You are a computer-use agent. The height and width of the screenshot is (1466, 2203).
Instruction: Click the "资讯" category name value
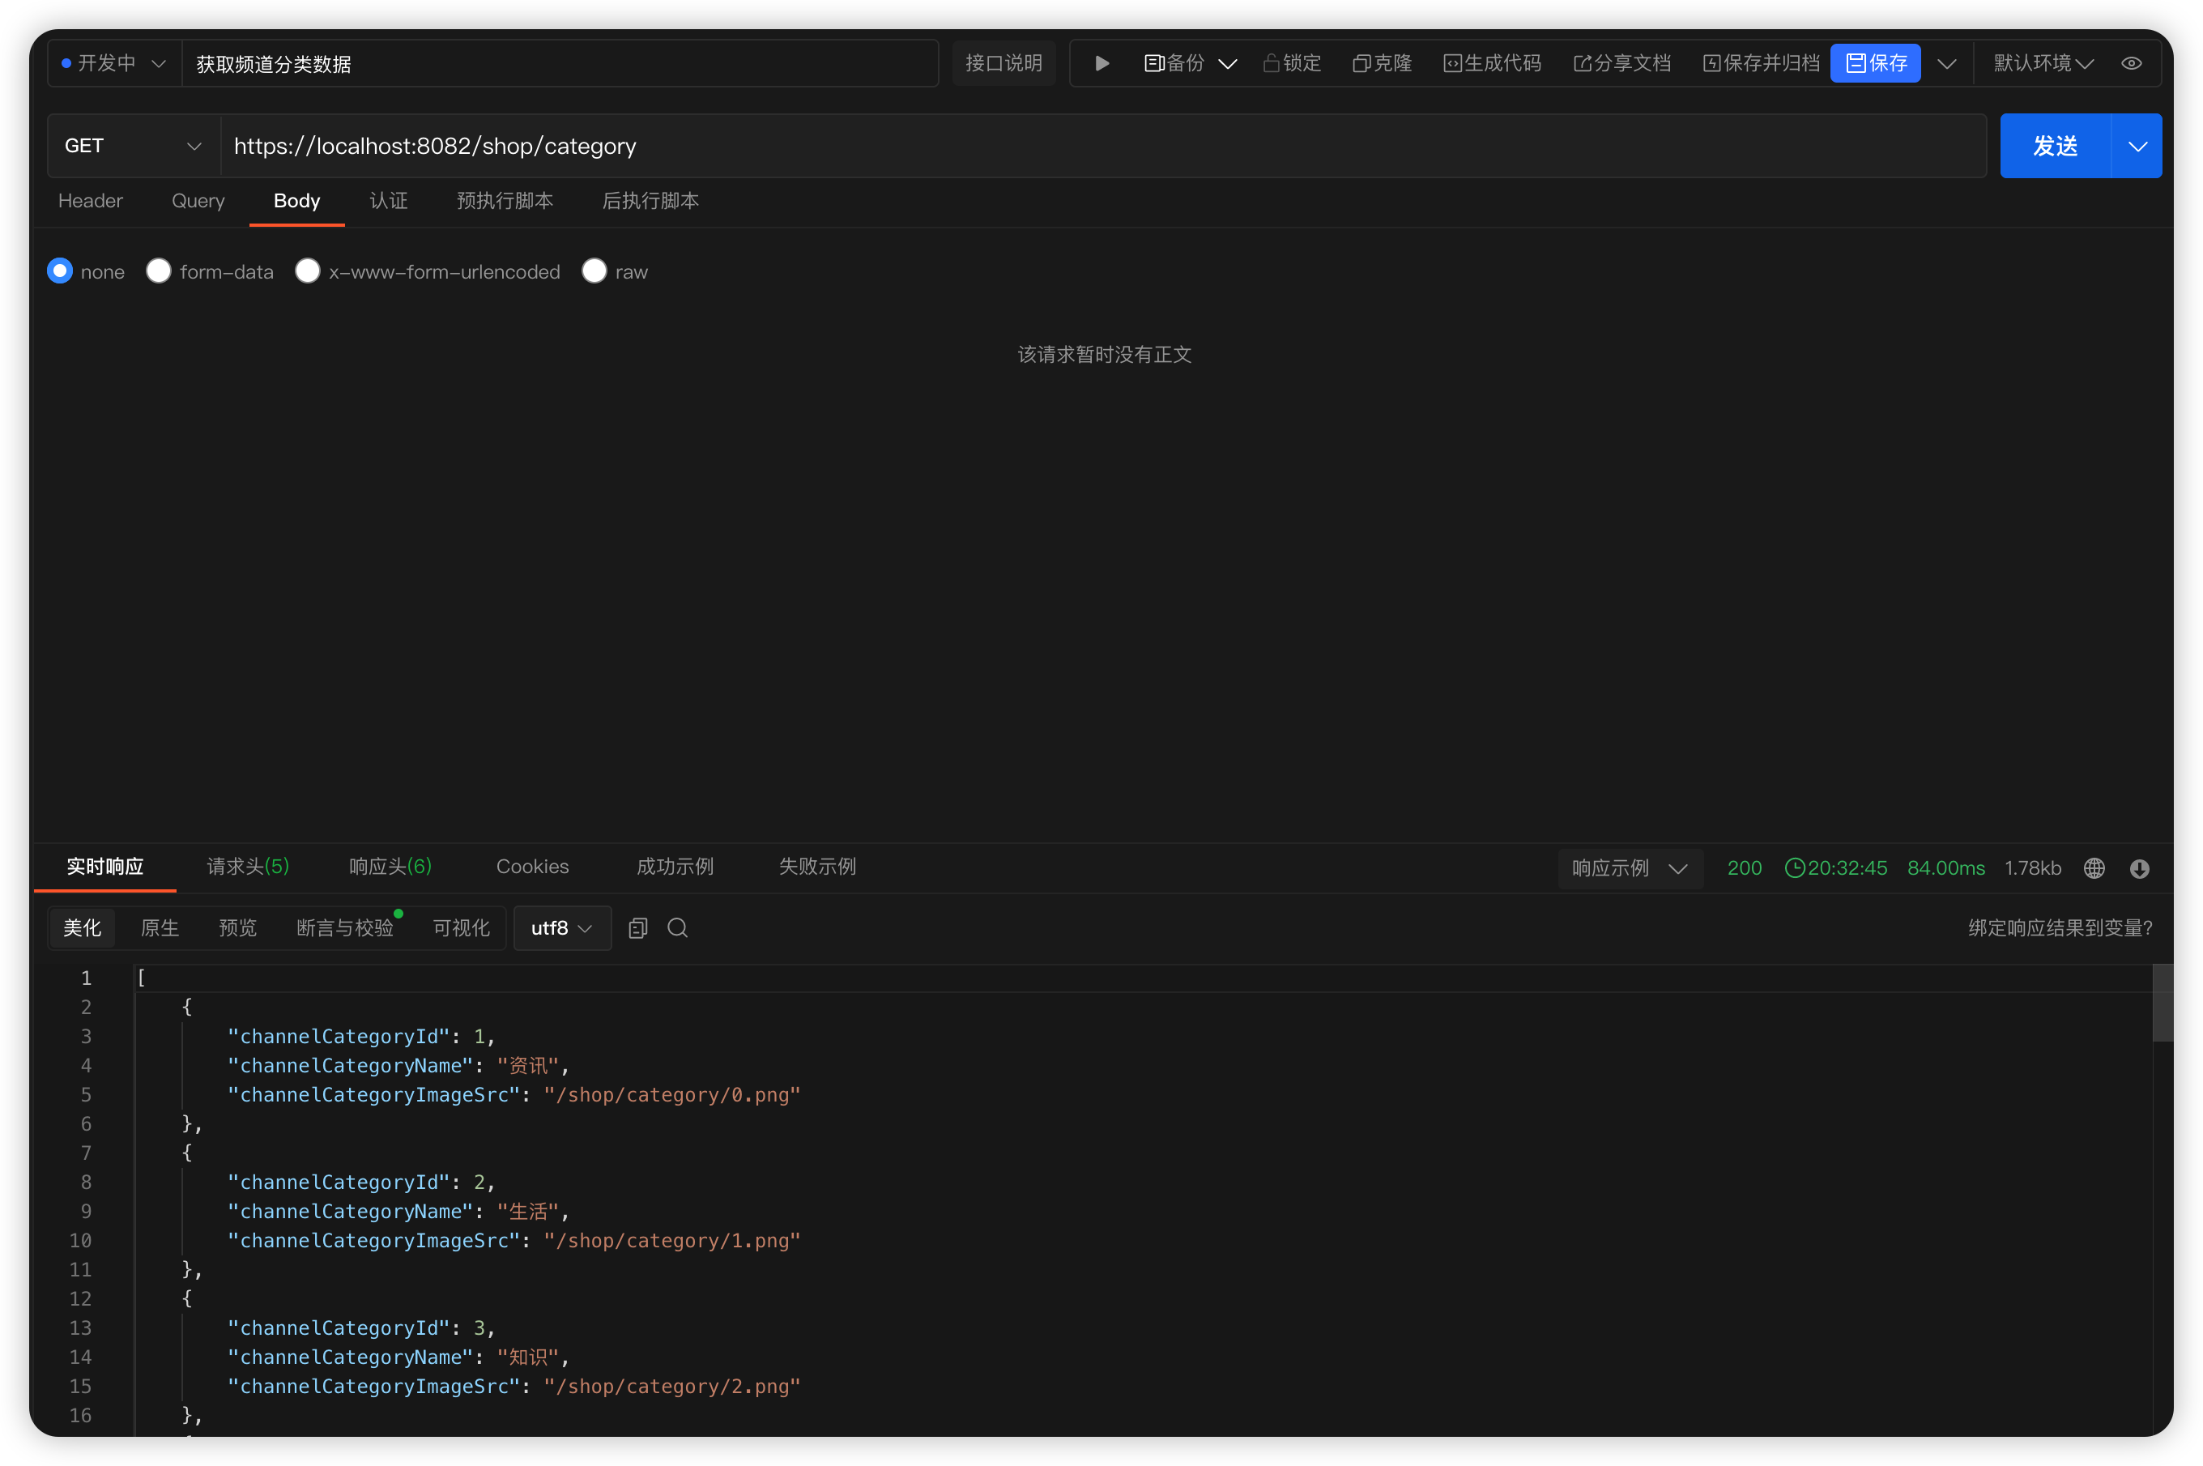(527, 1066)
